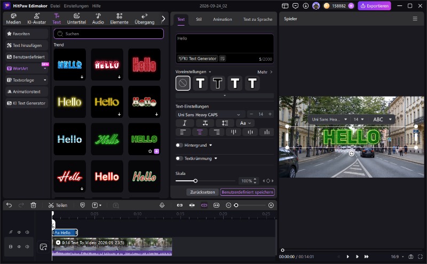Show more media tabs with arrow
This screenshot has width=427, height=264.
pyautogui.click(x=163, y=19)
